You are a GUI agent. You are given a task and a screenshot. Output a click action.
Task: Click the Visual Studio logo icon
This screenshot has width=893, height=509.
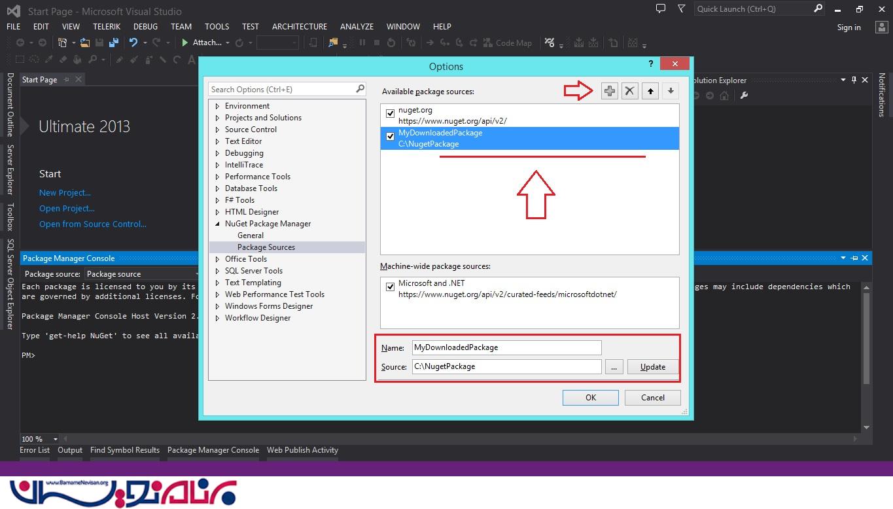[14, 11]
